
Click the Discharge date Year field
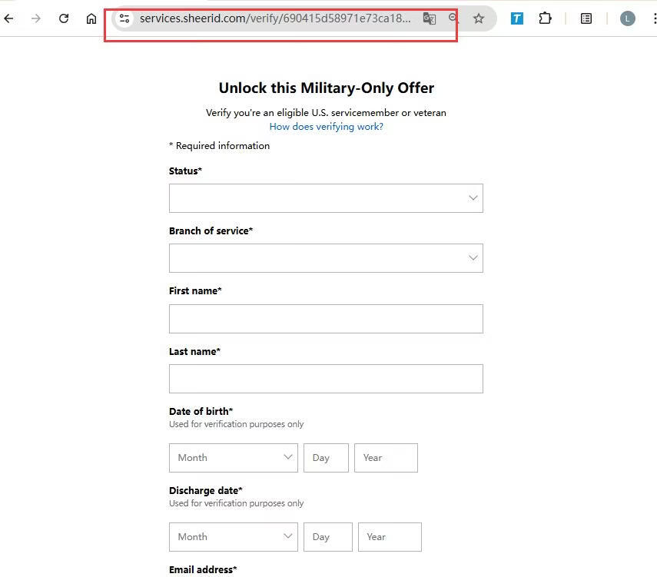[x=390, y=537]
